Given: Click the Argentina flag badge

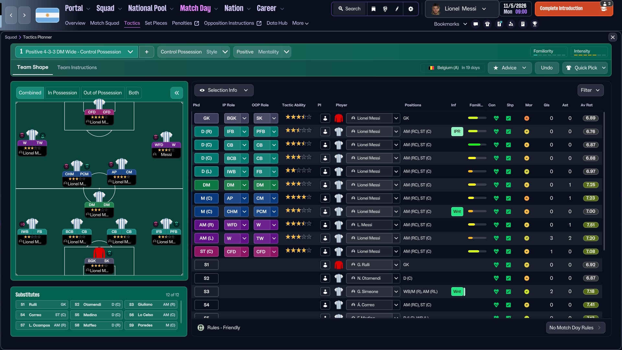Looking at the screenshot, I should coord(47,15).
